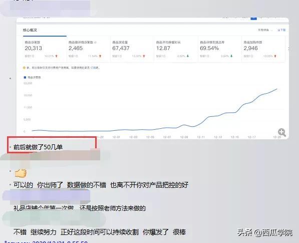
Task: Click the red up arrow under 2,465
Action: tap(100, 56)
